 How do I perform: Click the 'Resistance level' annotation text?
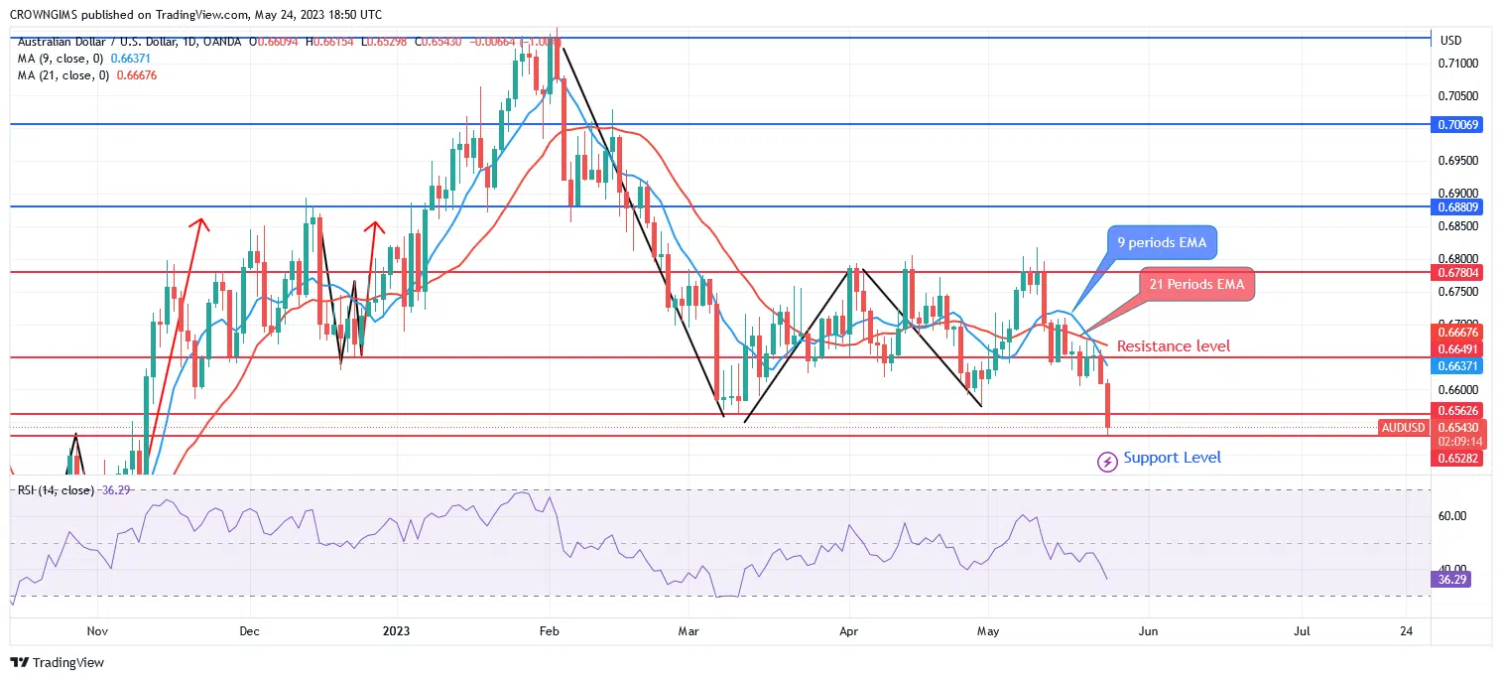pyautogui.click(x=1174, y=346)
